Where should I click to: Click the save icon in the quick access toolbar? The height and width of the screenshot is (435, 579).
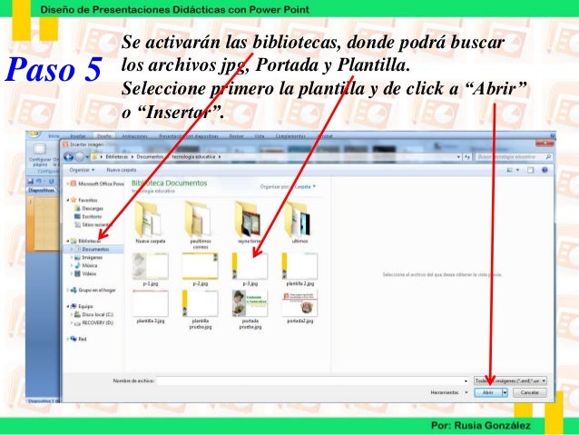pos(31,181)
